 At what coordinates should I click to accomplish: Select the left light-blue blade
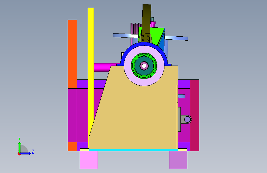(126, 36)
